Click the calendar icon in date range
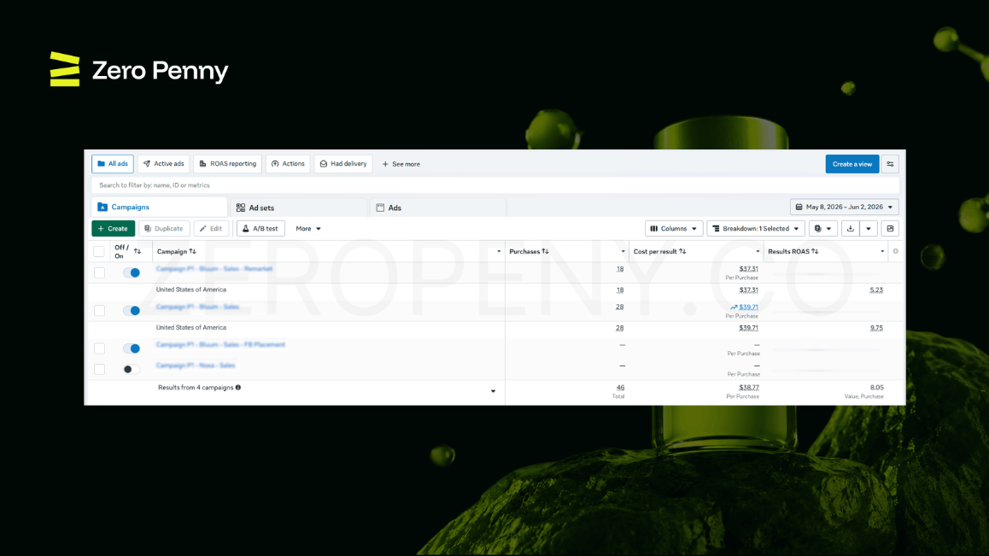This screenshot has height=556, width=989. tap(799, 207)
